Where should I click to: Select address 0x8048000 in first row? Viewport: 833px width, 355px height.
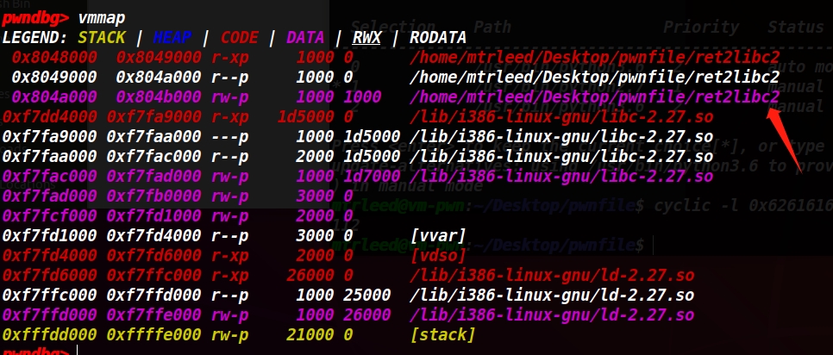tap(54, 58)
